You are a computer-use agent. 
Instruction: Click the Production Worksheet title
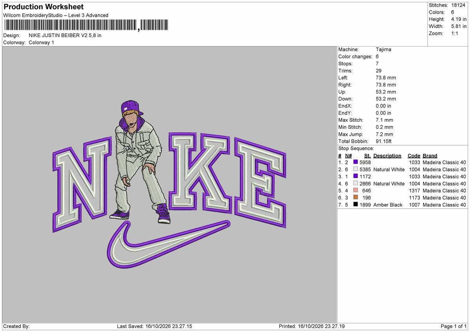tap(43, 7)
